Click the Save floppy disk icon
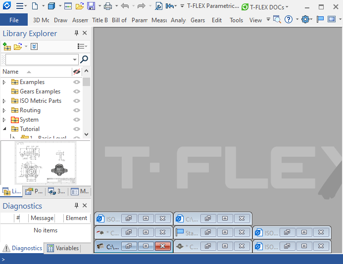 coord(91,6)
